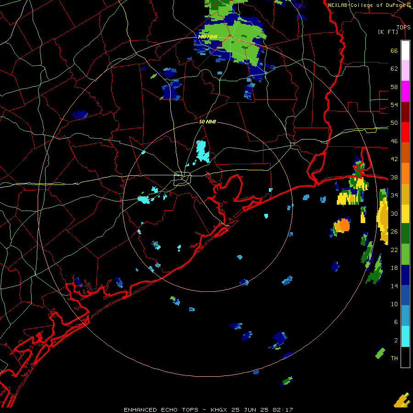The height and width of the screenshot is (413, 413).
Task: Click the '26' legend number
Action: point(394,232)
